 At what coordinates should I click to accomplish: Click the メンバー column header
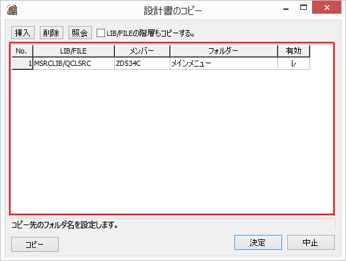pos(142,51)
